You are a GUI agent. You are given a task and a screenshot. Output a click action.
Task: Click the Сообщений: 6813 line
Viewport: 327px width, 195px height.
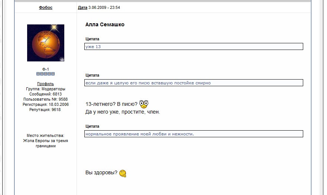click(45, 94)
